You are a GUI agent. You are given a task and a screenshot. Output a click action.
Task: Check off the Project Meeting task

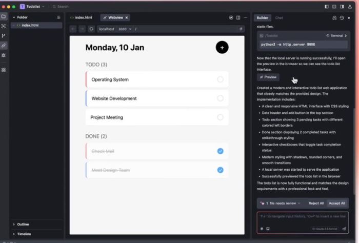pyautogui.click(x=220, y=117)
